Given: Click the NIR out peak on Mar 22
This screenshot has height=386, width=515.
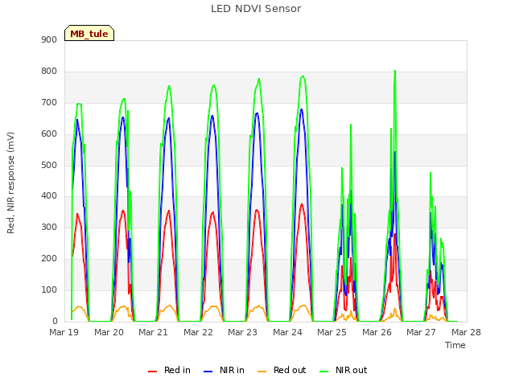Looking at the screenshot, I should (214, 85).
